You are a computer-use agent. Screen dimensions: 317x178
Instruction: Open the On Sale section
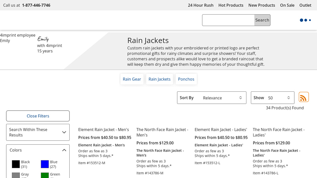[x=287, y=5]
